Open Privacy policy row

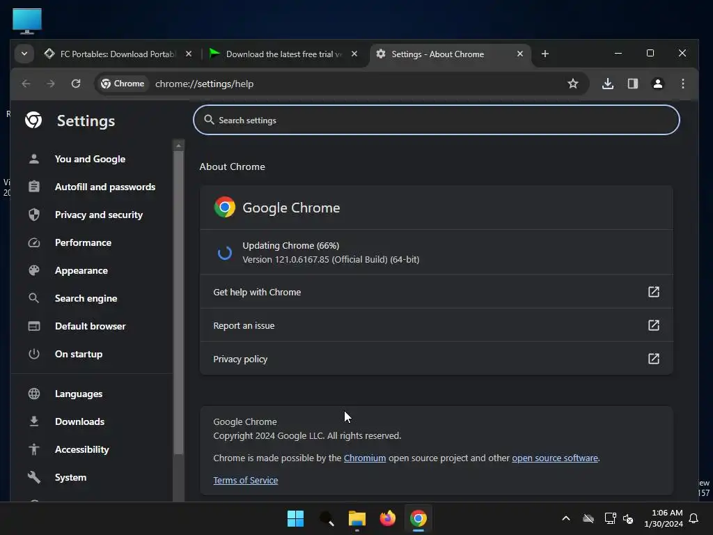point(436,359)
